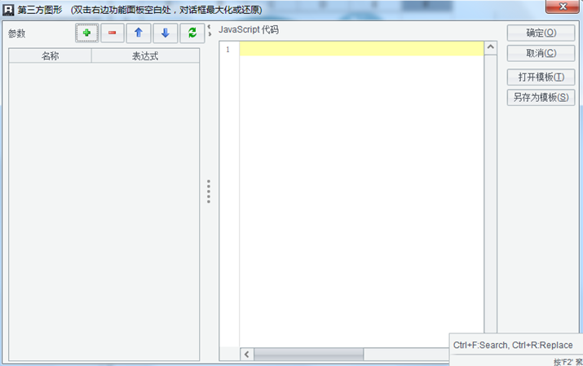Click the 名称 column header

51,56
